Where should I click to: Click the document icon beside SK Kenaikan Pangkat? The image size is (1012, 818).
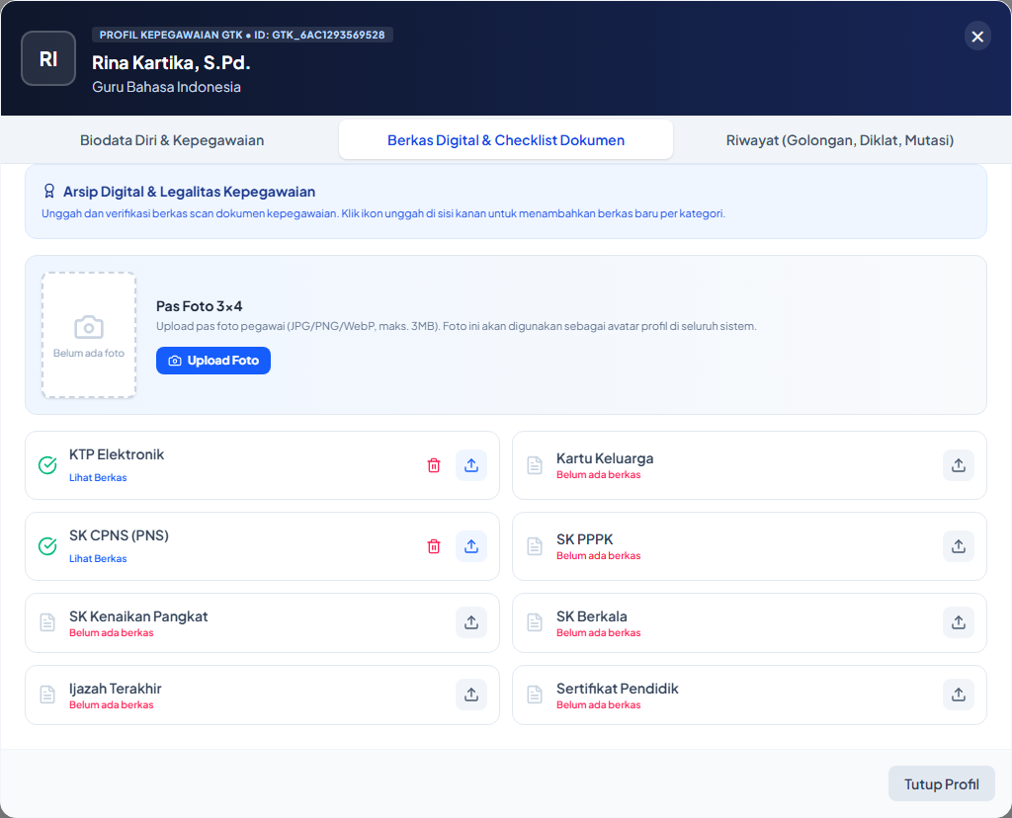pos(47,622)
